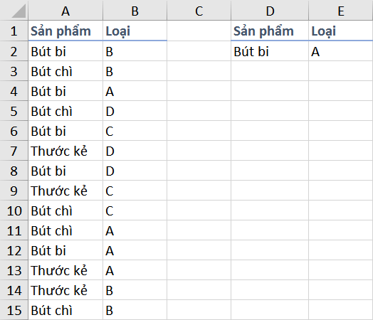Click cell A1 'Sản phẩm' header
The height and width of the screenshot is (320, 373).
click(x=65, y=31)
